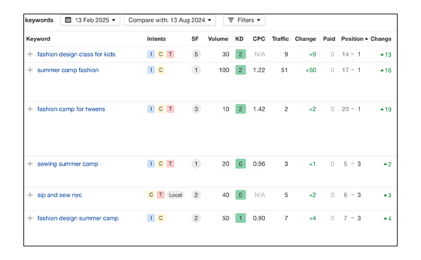Click the Local intent tag for sip and sew nyc
Image resolution: width=421 pixels, height=260 pixels.
tap(175, 195)
